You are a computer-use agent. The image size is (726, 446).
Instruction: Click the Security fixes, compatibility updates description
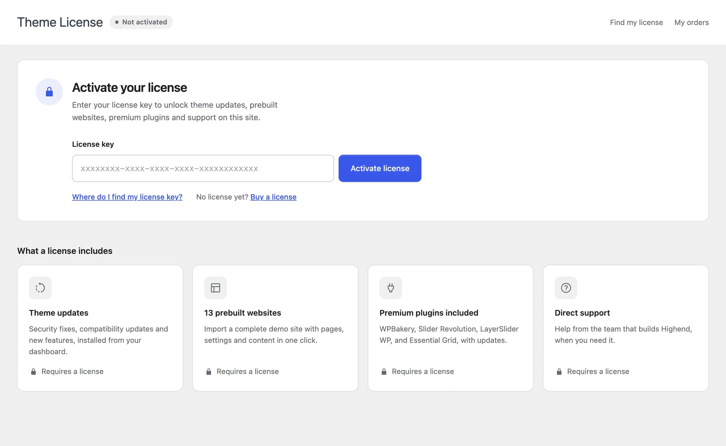99,340
